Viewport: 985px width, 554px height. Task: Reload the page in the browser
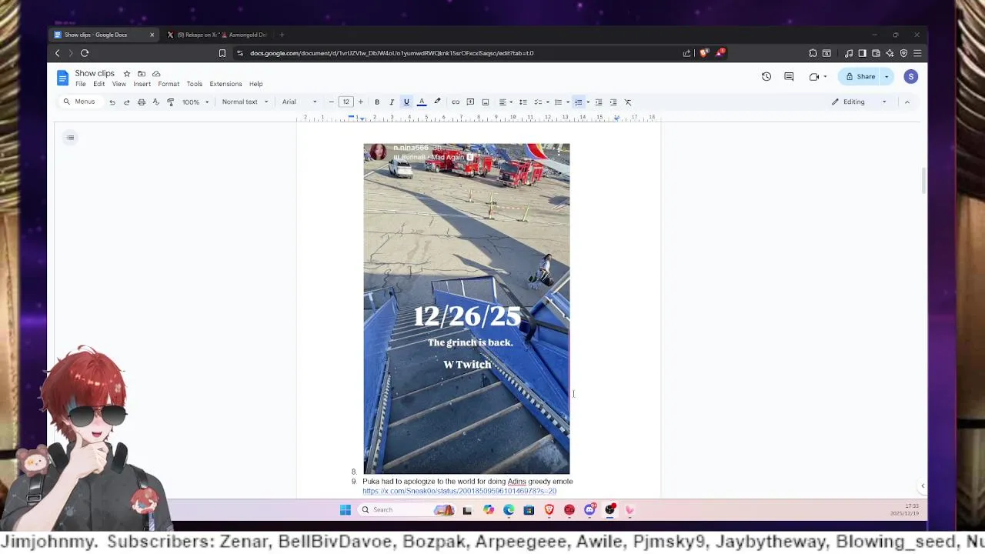click(85, 53)
